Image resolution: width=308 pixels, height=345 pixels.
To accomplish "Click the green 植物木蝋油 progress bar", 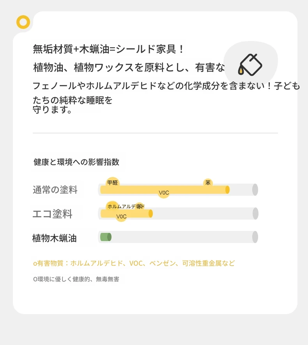I will pos(106,237).
